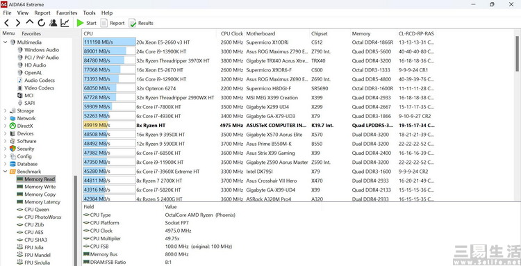Collapse the Multimedia tree node

coord(6,42)
